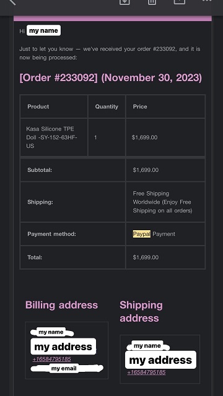Tap the back arrow icon

(x=11, y=2)
